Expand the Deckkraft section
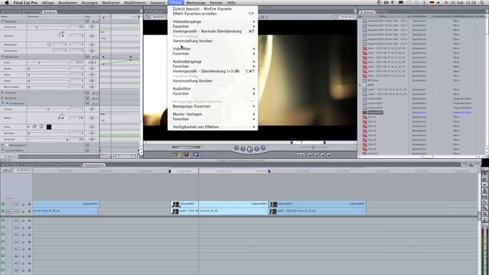The height and width of the screenshot is (275, 489). [3, 98]
